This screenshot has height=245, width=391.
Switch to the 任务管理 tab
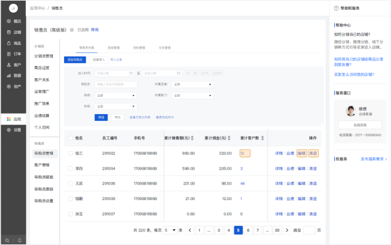[165, 48]
